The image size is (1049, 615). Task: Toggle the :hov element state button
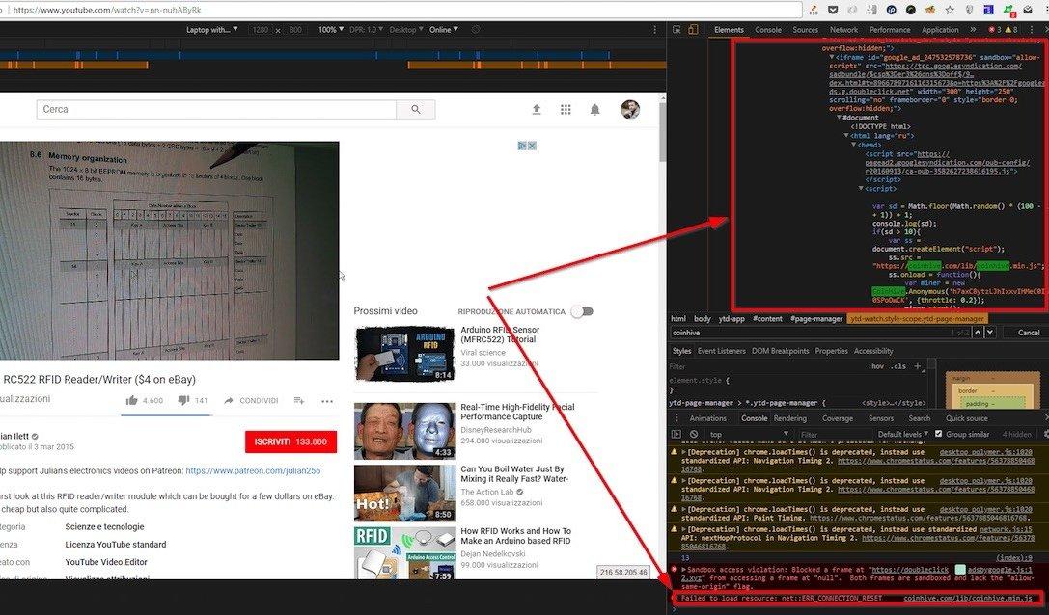875,366
